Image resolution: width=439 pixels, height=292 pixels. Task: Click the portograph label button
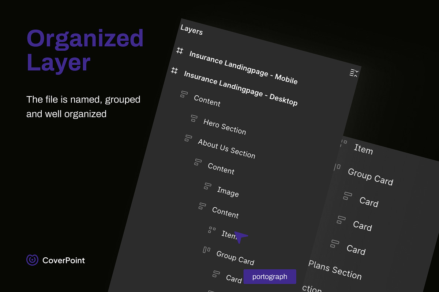coord(270,277)
